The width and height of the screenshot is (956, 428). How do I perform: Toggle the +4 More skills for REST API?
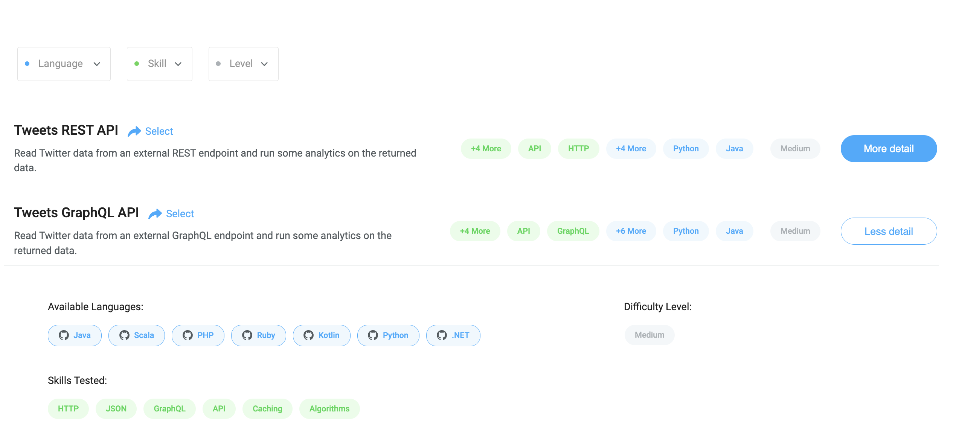point(486,148)
